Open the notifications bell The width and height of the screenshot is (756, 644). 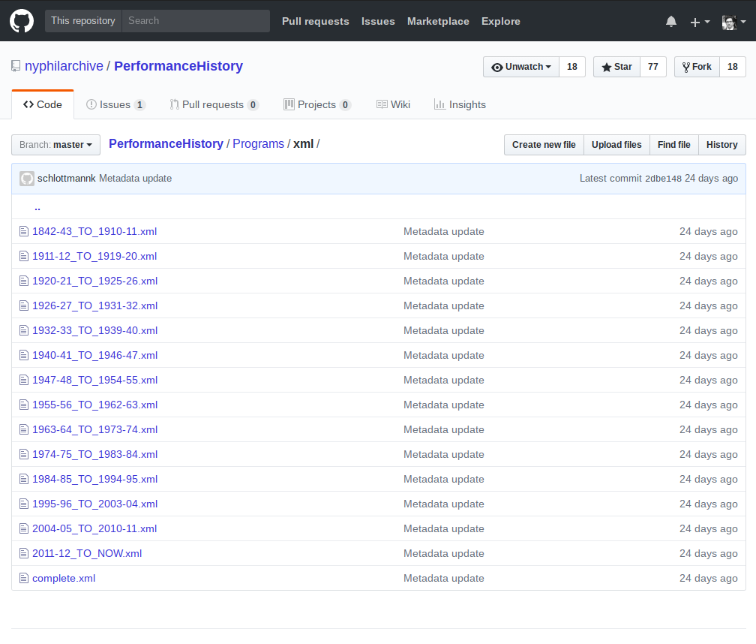(x=671, y=21)
